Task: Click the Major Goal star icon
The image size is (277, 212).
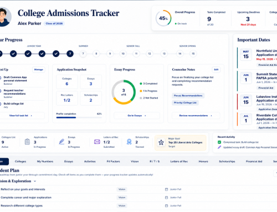Action: click(161, 142)
